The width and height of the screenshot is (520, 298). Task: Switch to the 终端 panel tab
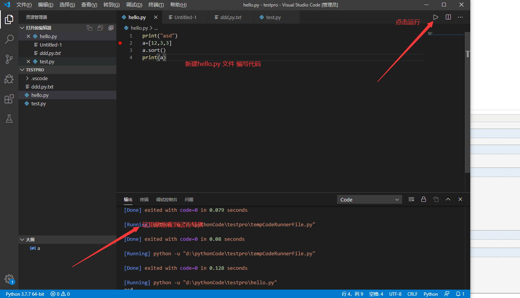[144, 200]
